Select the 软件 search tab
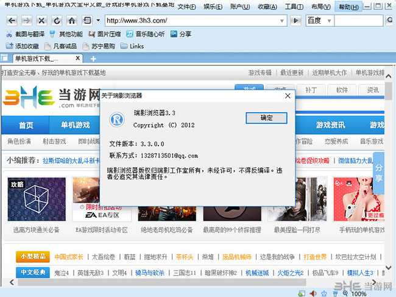The height and width of the screenshot is (297, 396). [x=342, y=90]
